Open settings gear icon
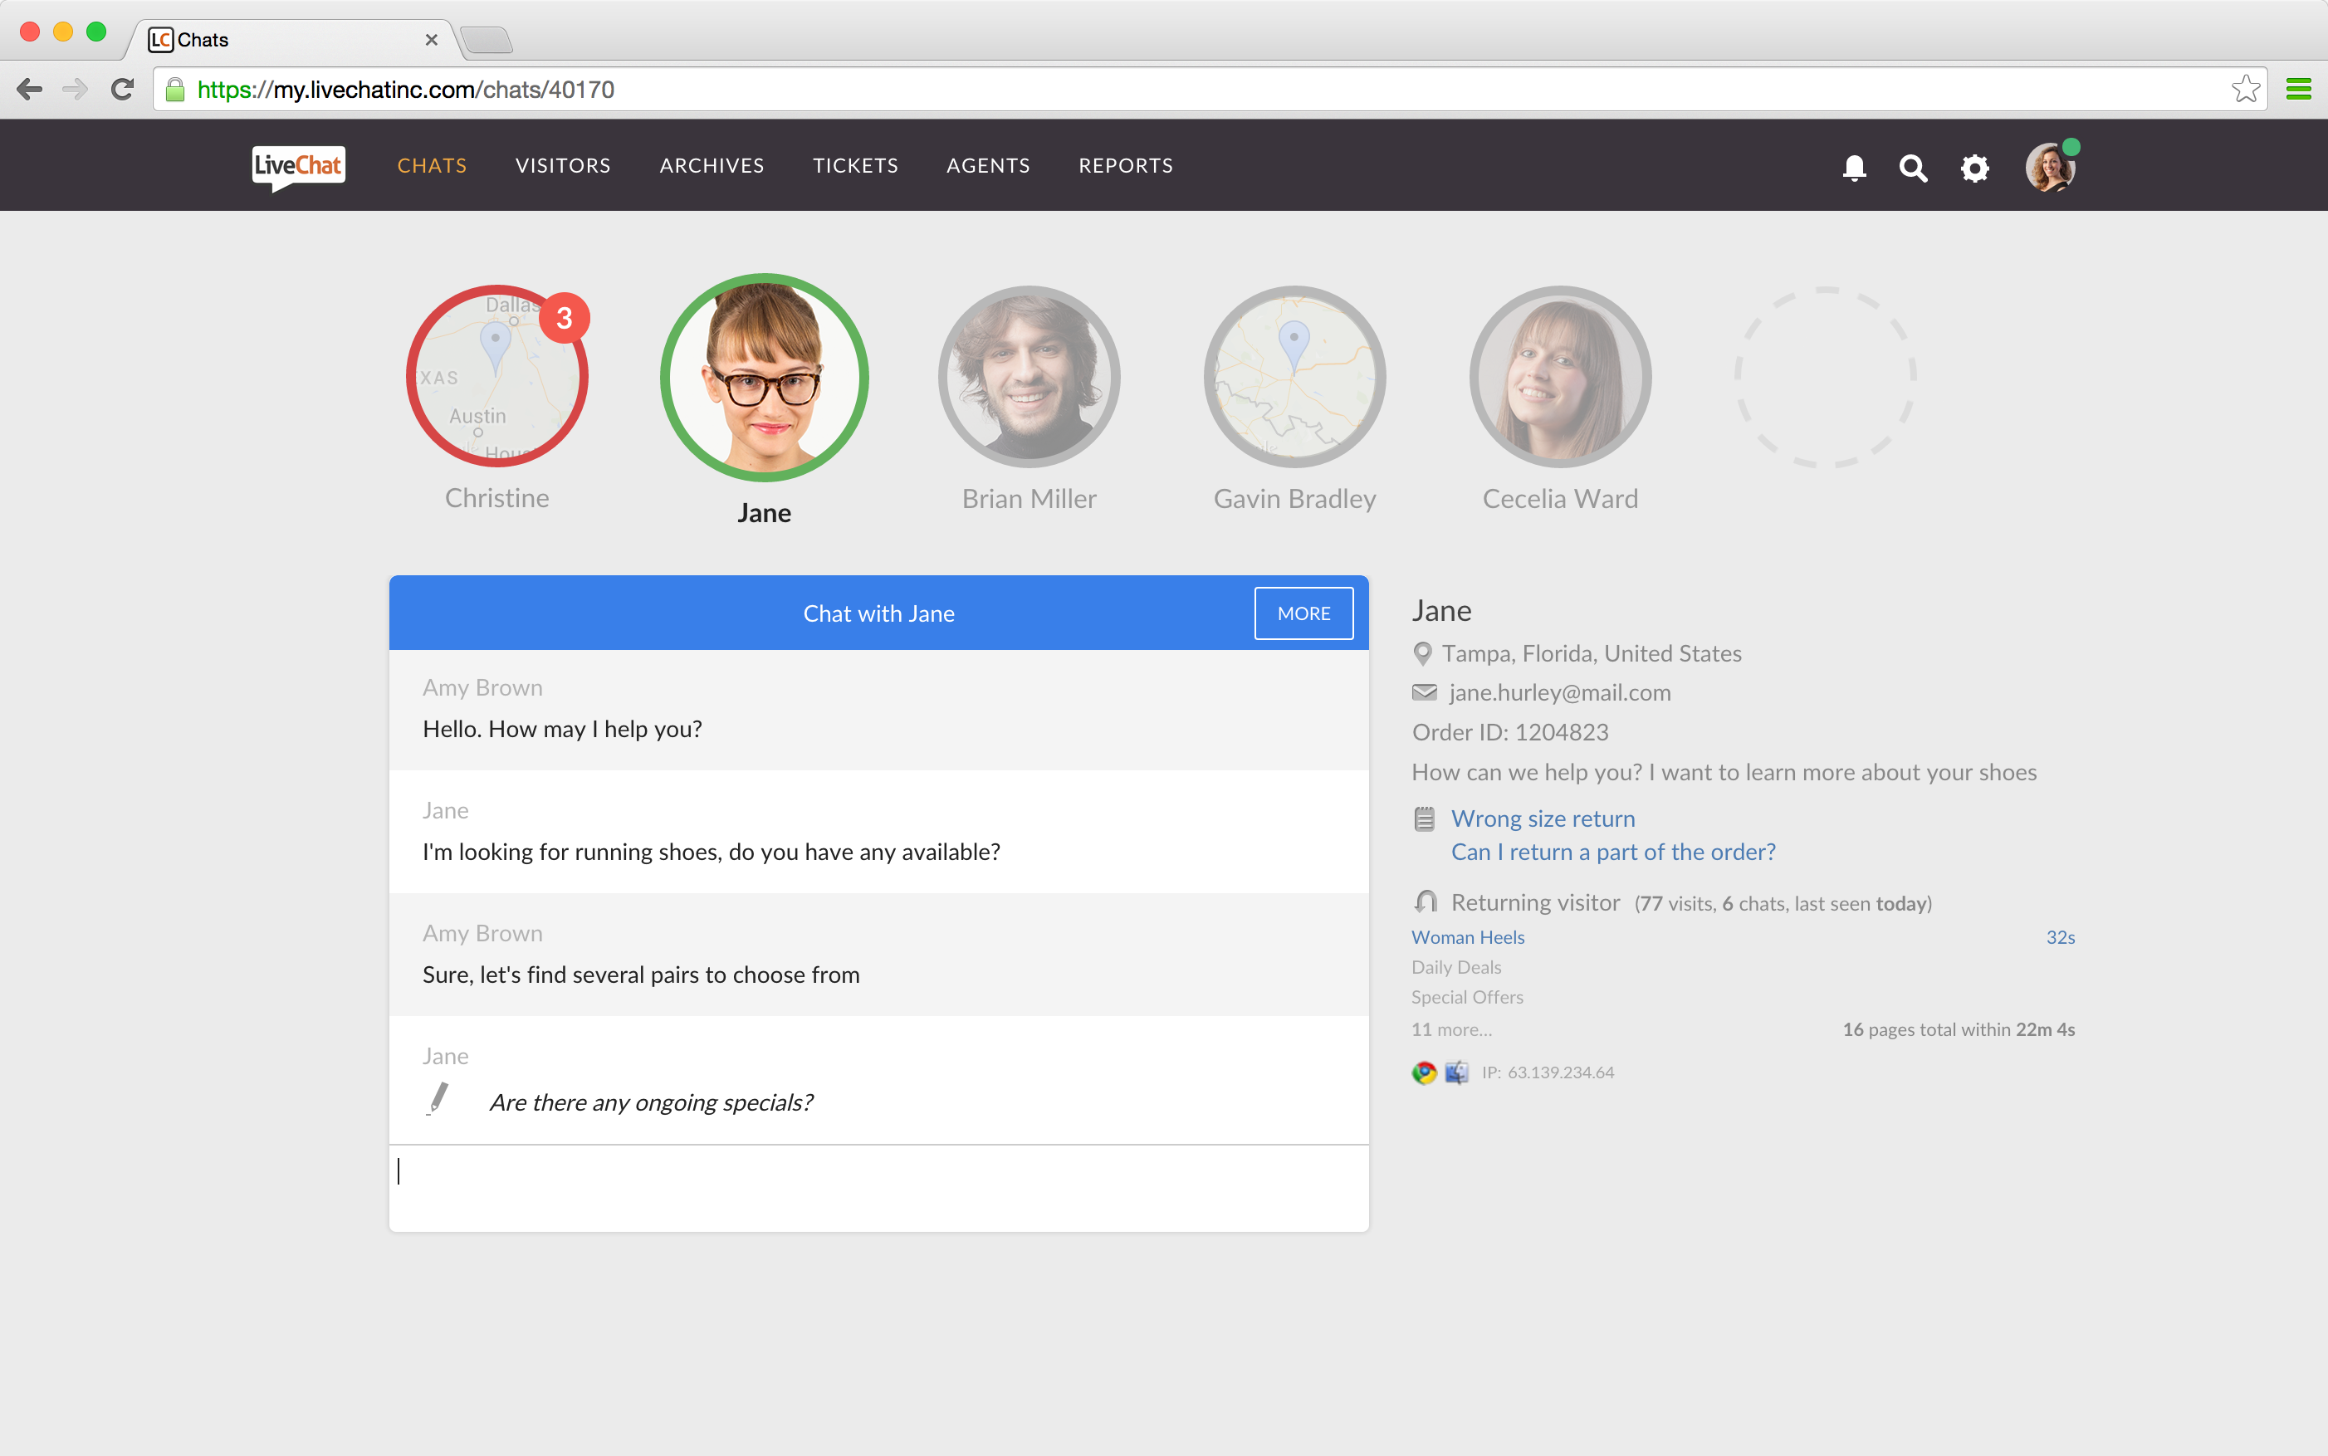 tap(1973, 169)
